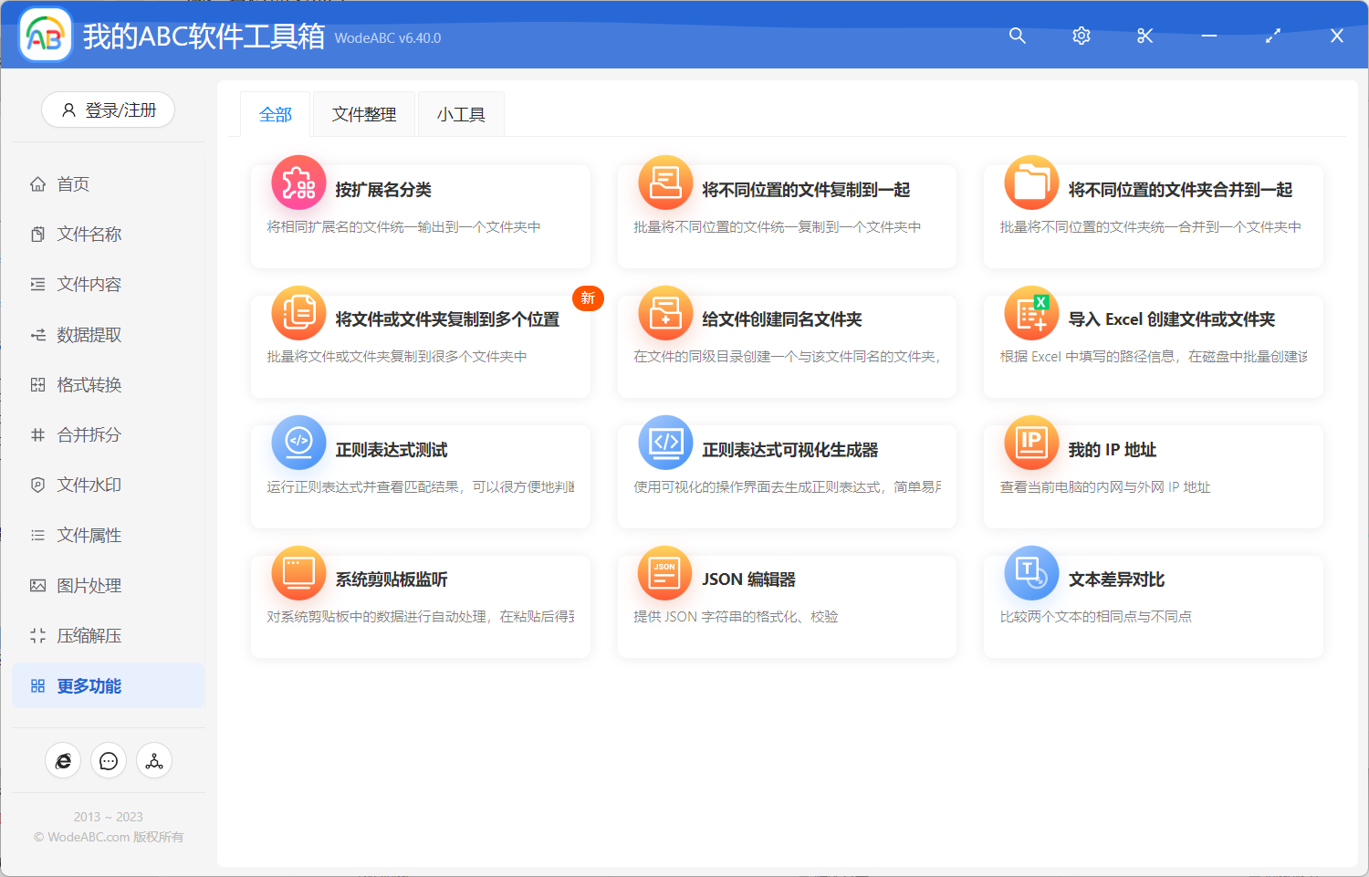This screenshot has height=877, width=1369.
Task: Switch to the 小工具 tab
Action: point(460,113)
